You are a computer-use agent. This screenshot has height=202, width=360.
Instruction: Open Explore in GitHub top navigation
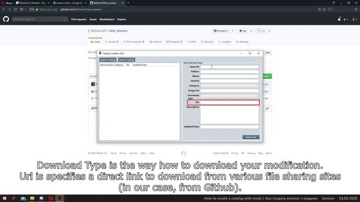(121, 20)
